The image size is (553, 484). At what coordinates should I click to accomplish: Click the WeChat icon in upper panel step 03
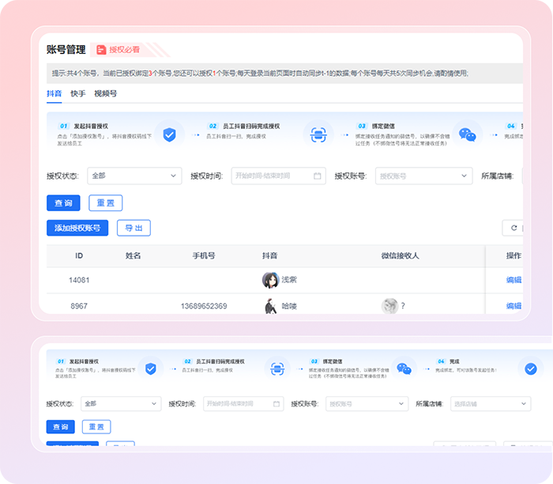coord(468,134)
